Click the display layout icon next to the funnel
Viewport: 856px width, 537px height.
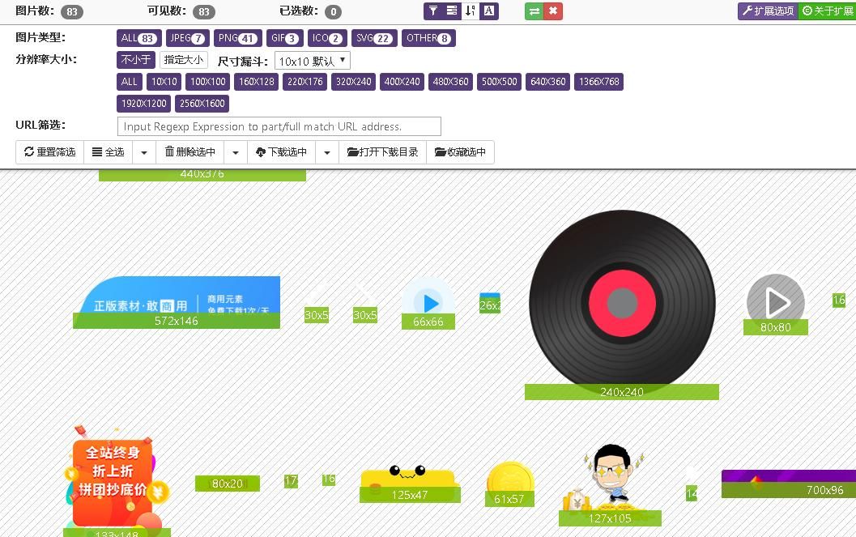click(452, 11)
